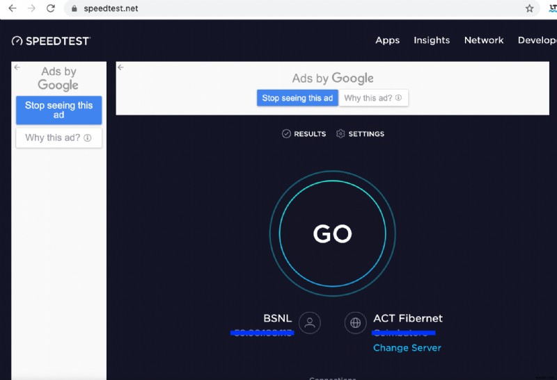Image resolution: width=557 pixels, height=380 pixels.
Task: Start the speed test with the GO button
Action: 332,234
